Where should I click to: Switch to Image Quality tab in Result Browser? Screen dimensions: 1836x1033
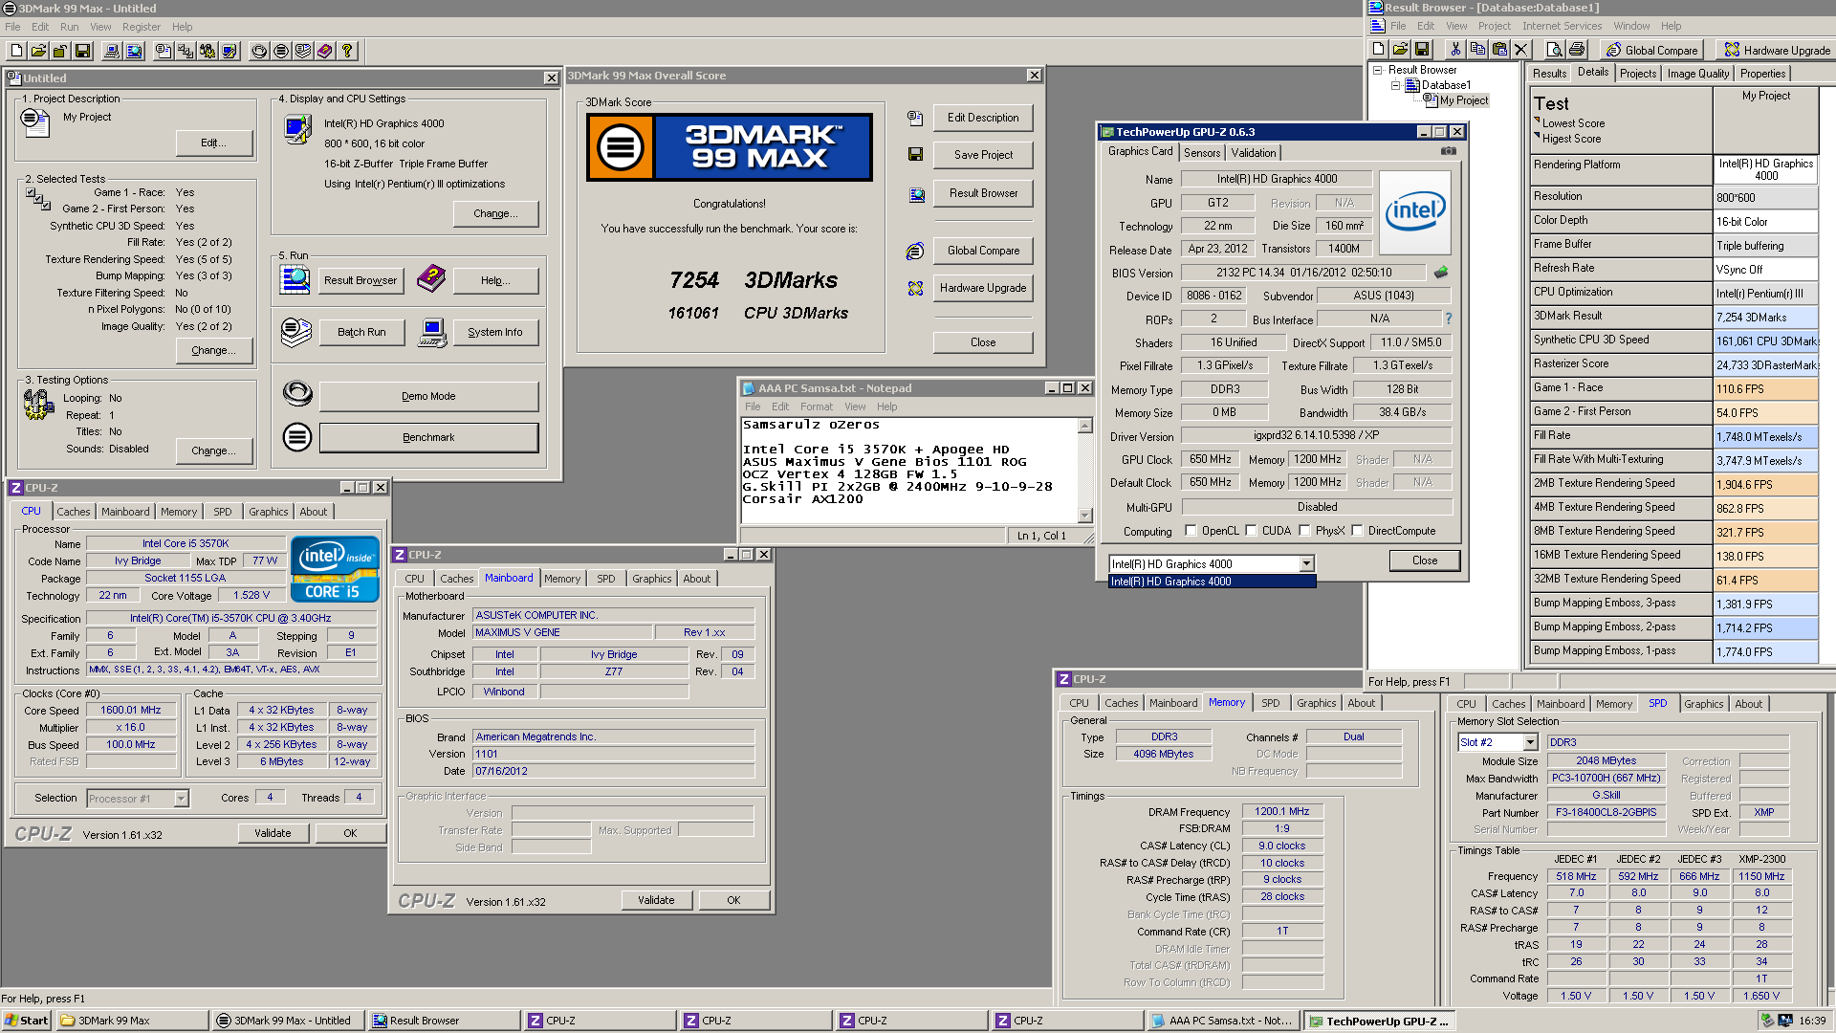coord(1697,74)
